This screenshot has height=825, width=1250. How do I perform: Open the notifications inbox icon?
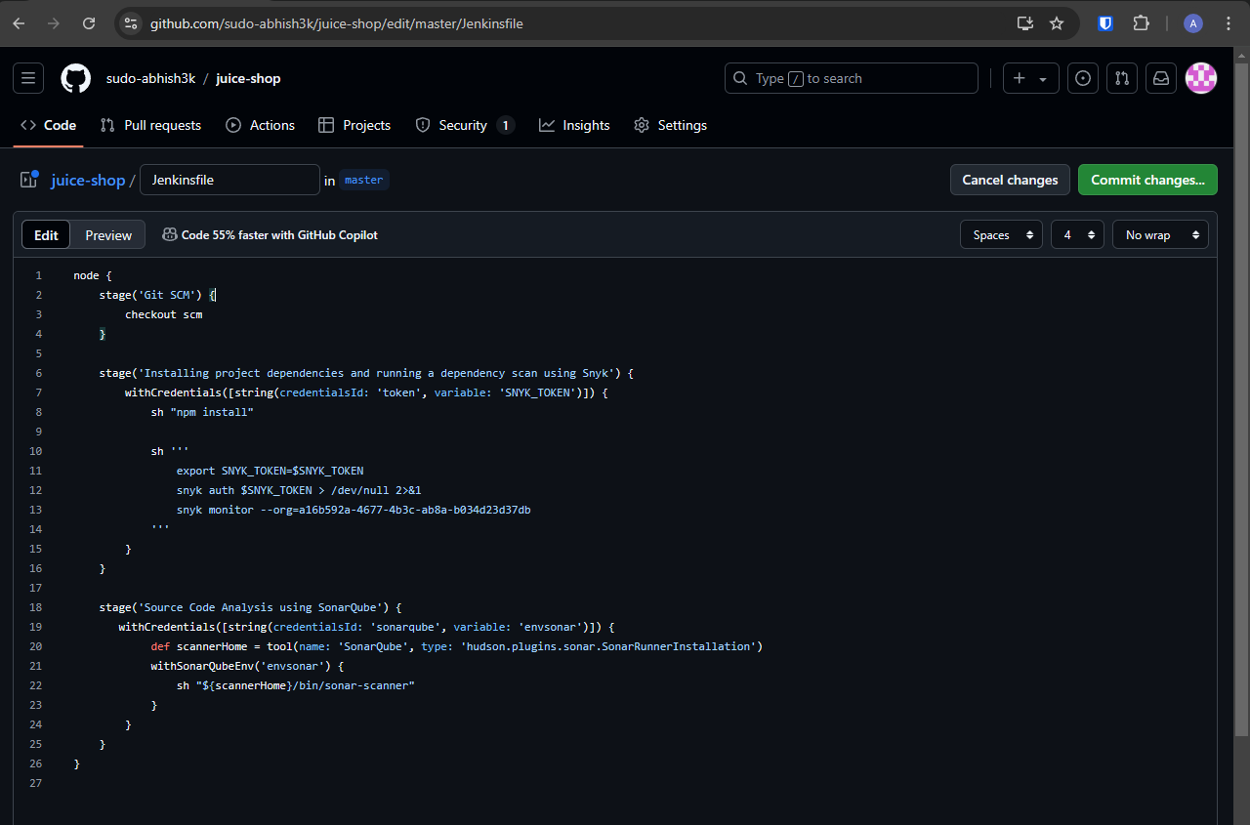1161,78
